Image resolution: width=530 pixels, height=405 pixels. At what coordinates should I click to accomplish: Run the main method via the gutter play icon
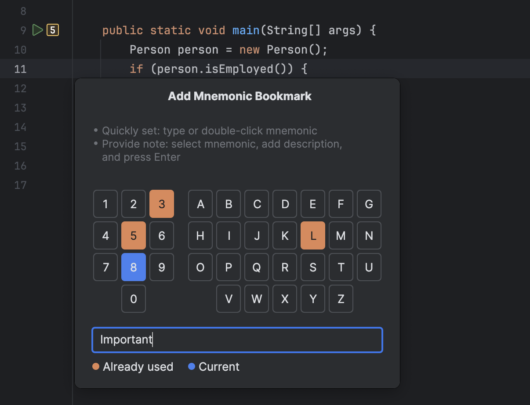[x=38, y=30]
